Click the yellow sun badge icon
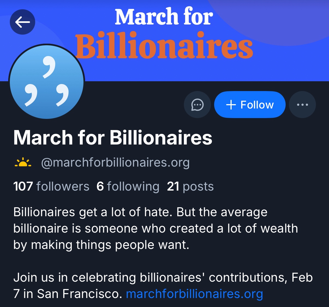This screenshot has width=329, height=307. [x=23, y=162]
